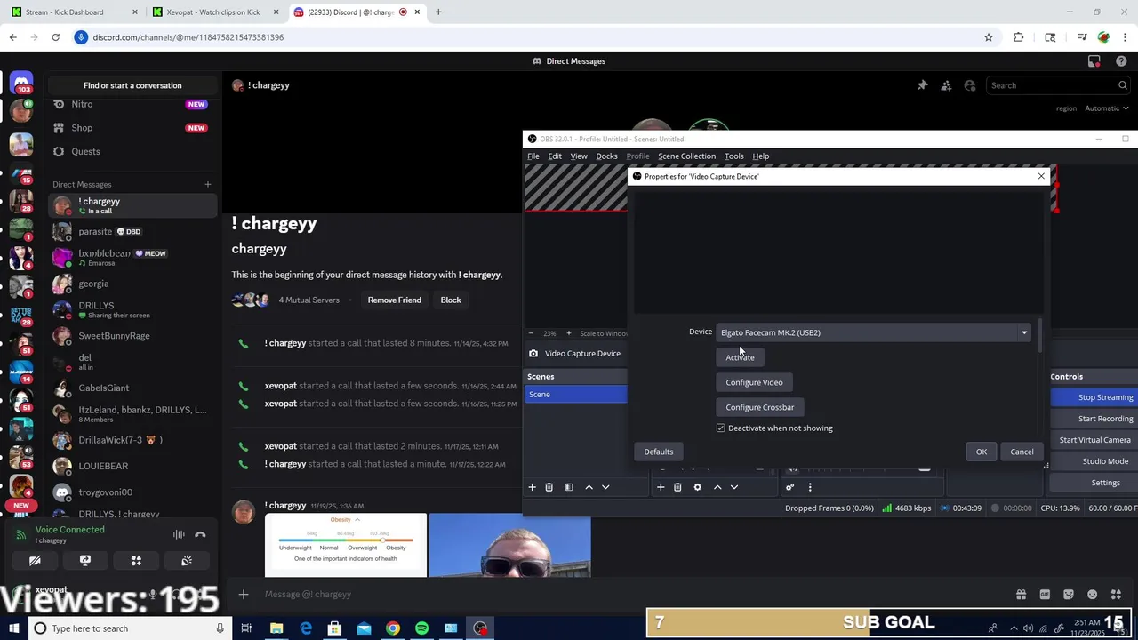Open Discord inbox icon at top right
The image size is (1138, 640).
pos(1094,61)
